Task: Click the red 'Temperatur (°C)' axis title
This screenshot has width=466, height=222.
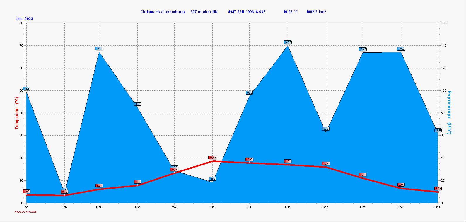Action: 17,113
